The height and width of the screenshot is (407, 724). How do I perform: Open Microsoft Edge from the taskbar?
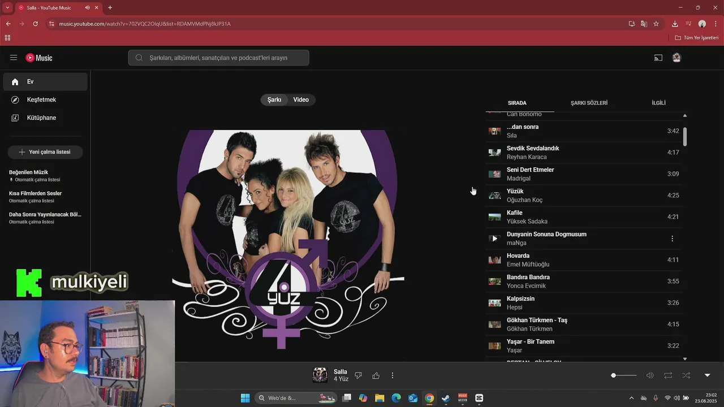point(396,398)
